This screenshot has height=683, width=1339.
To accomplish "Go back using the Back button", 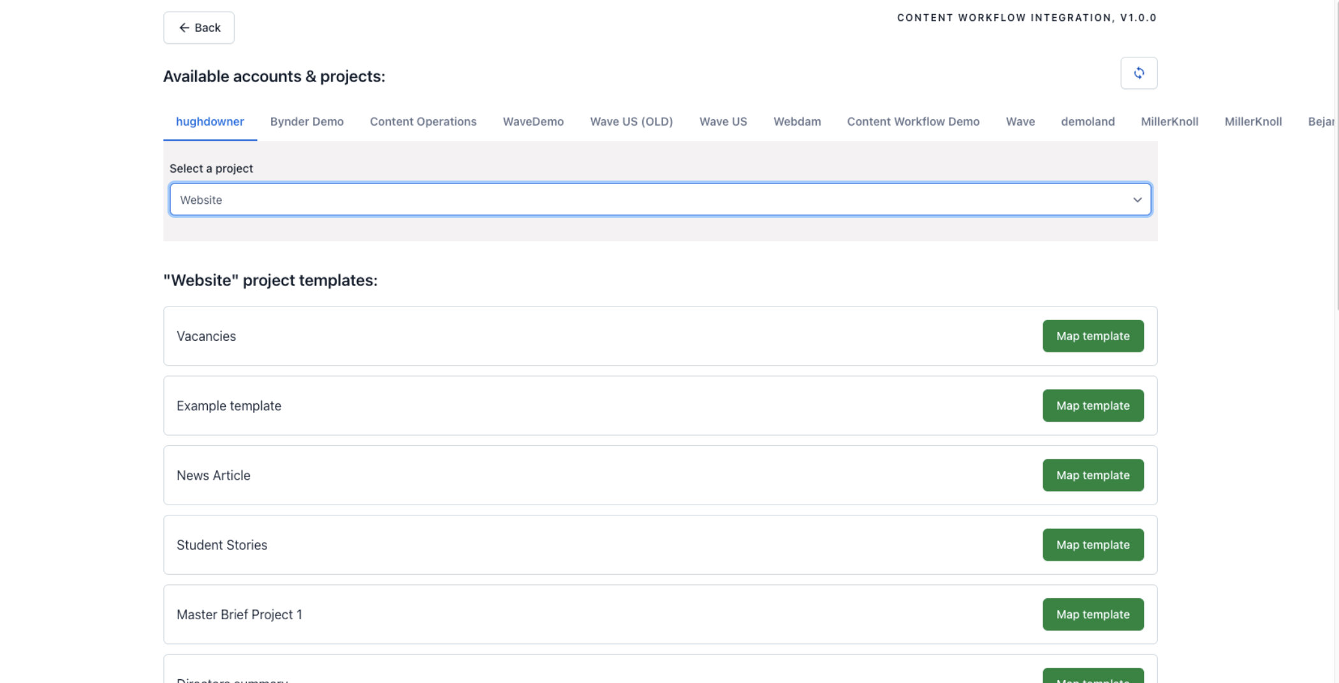I will (199, 27).
